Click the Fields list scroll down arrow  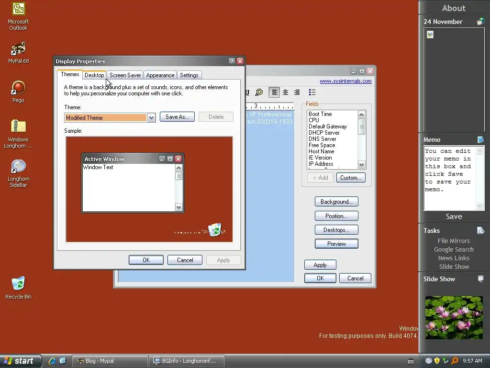pos(362,165)
